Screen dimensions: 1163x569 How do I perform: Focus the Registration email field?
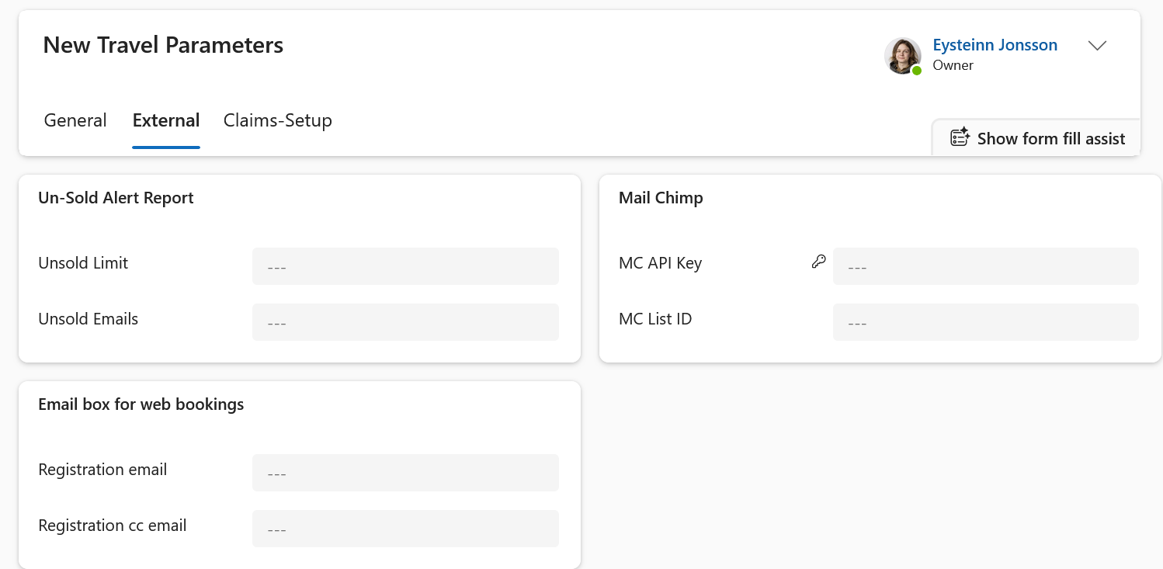(x=405, y=473)
